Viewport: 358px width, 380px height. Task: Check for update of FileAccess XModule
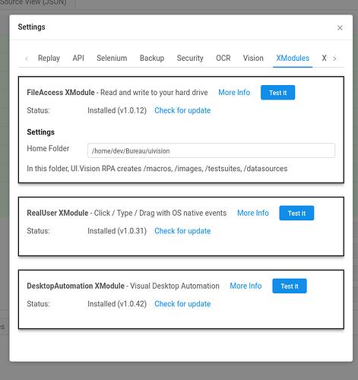click(x=182, y=110)
